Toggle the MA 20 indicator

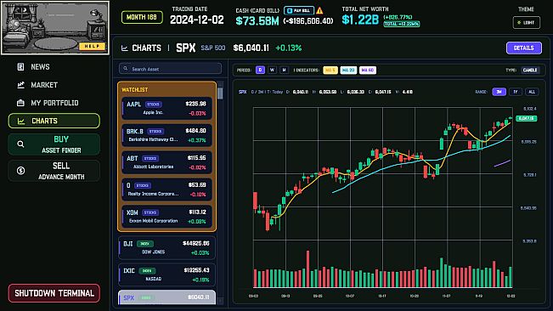point(348,71)
